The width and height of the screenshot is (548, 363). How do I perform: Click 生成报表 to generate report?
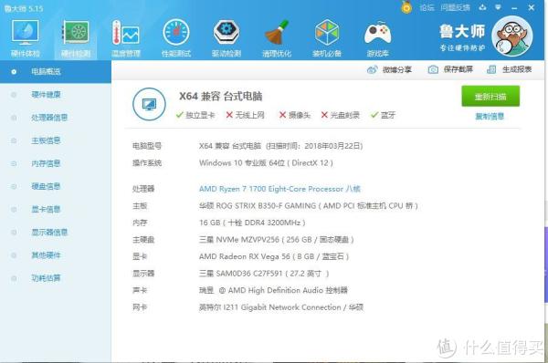point(510,69)
